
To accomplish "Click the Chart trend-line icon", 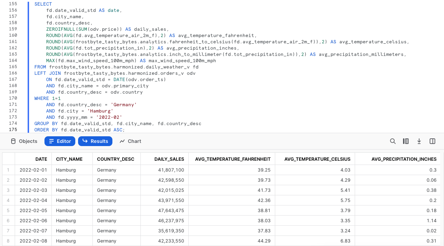I will coord(122,141).
